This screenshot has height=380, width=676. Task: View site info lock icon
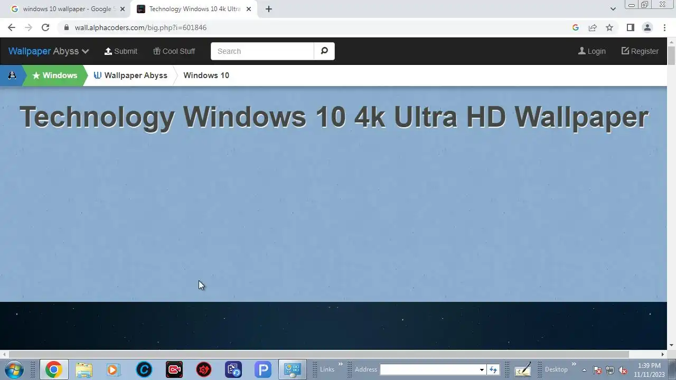coord(66,27)
